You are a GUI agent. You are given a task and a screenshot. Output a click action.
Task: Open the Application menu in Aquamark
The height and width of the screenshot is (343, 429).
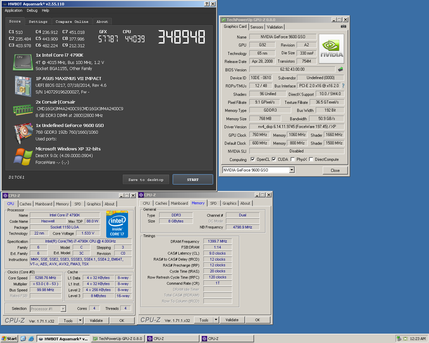[13, 11]
